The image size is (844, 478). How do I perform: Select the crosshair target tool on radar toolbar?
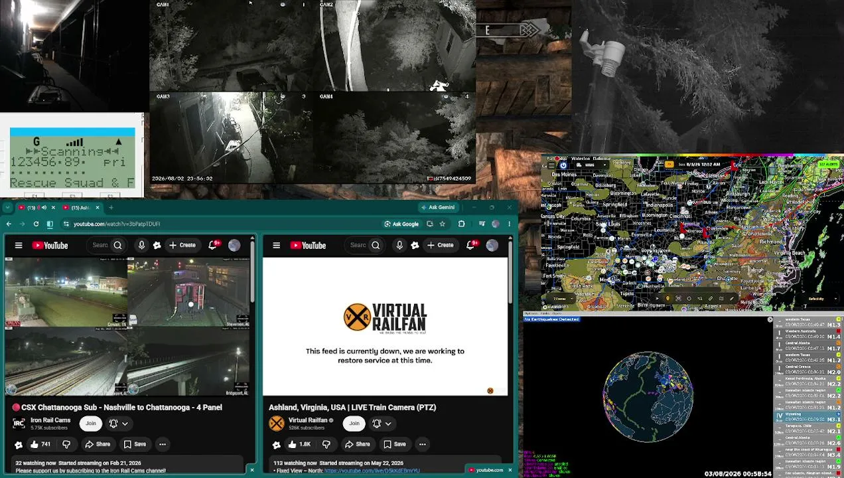[x=689, y=298]
